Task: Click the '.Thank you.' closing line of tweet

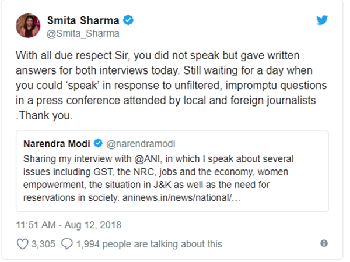Action: [x=39, y=115]
